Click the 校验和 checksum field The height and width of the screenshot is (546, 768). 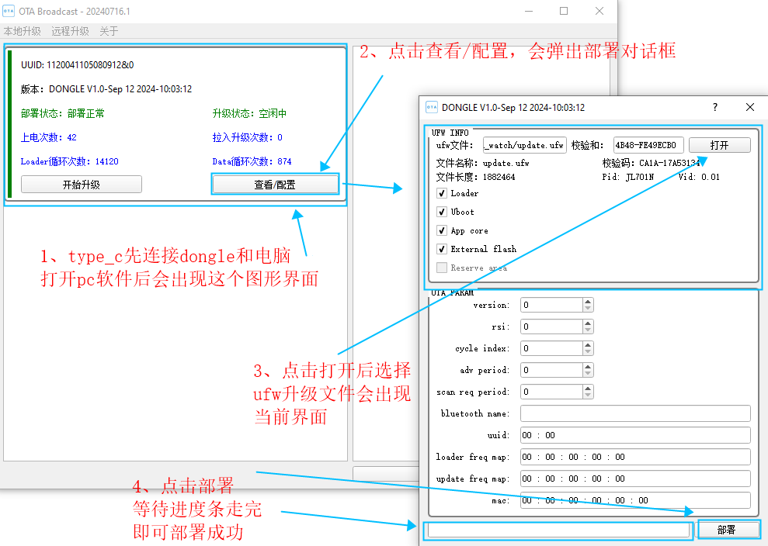click(x=648, y=145)
